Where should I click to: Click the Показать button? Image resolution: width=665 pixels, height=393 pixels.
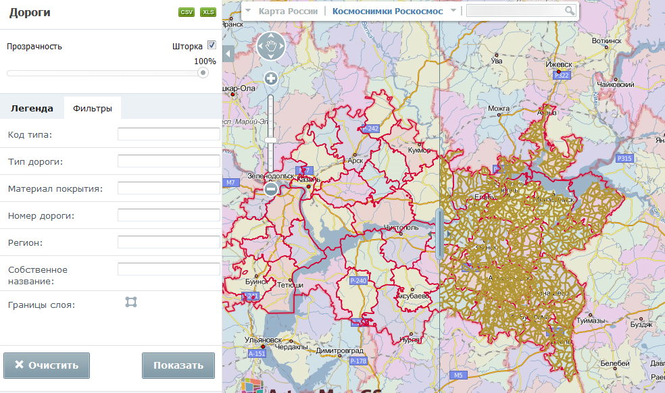coord(178,365)
